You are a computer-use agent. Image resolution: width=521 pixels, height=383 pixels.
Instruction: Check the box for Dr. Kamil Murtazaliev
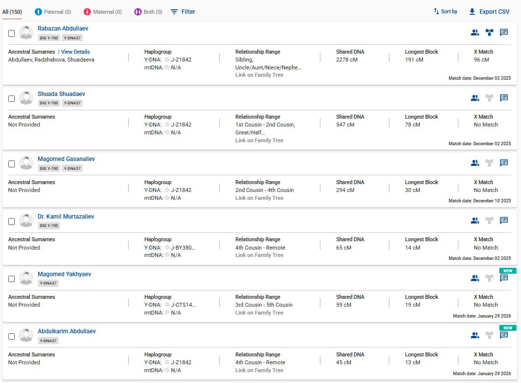(12, 222)
